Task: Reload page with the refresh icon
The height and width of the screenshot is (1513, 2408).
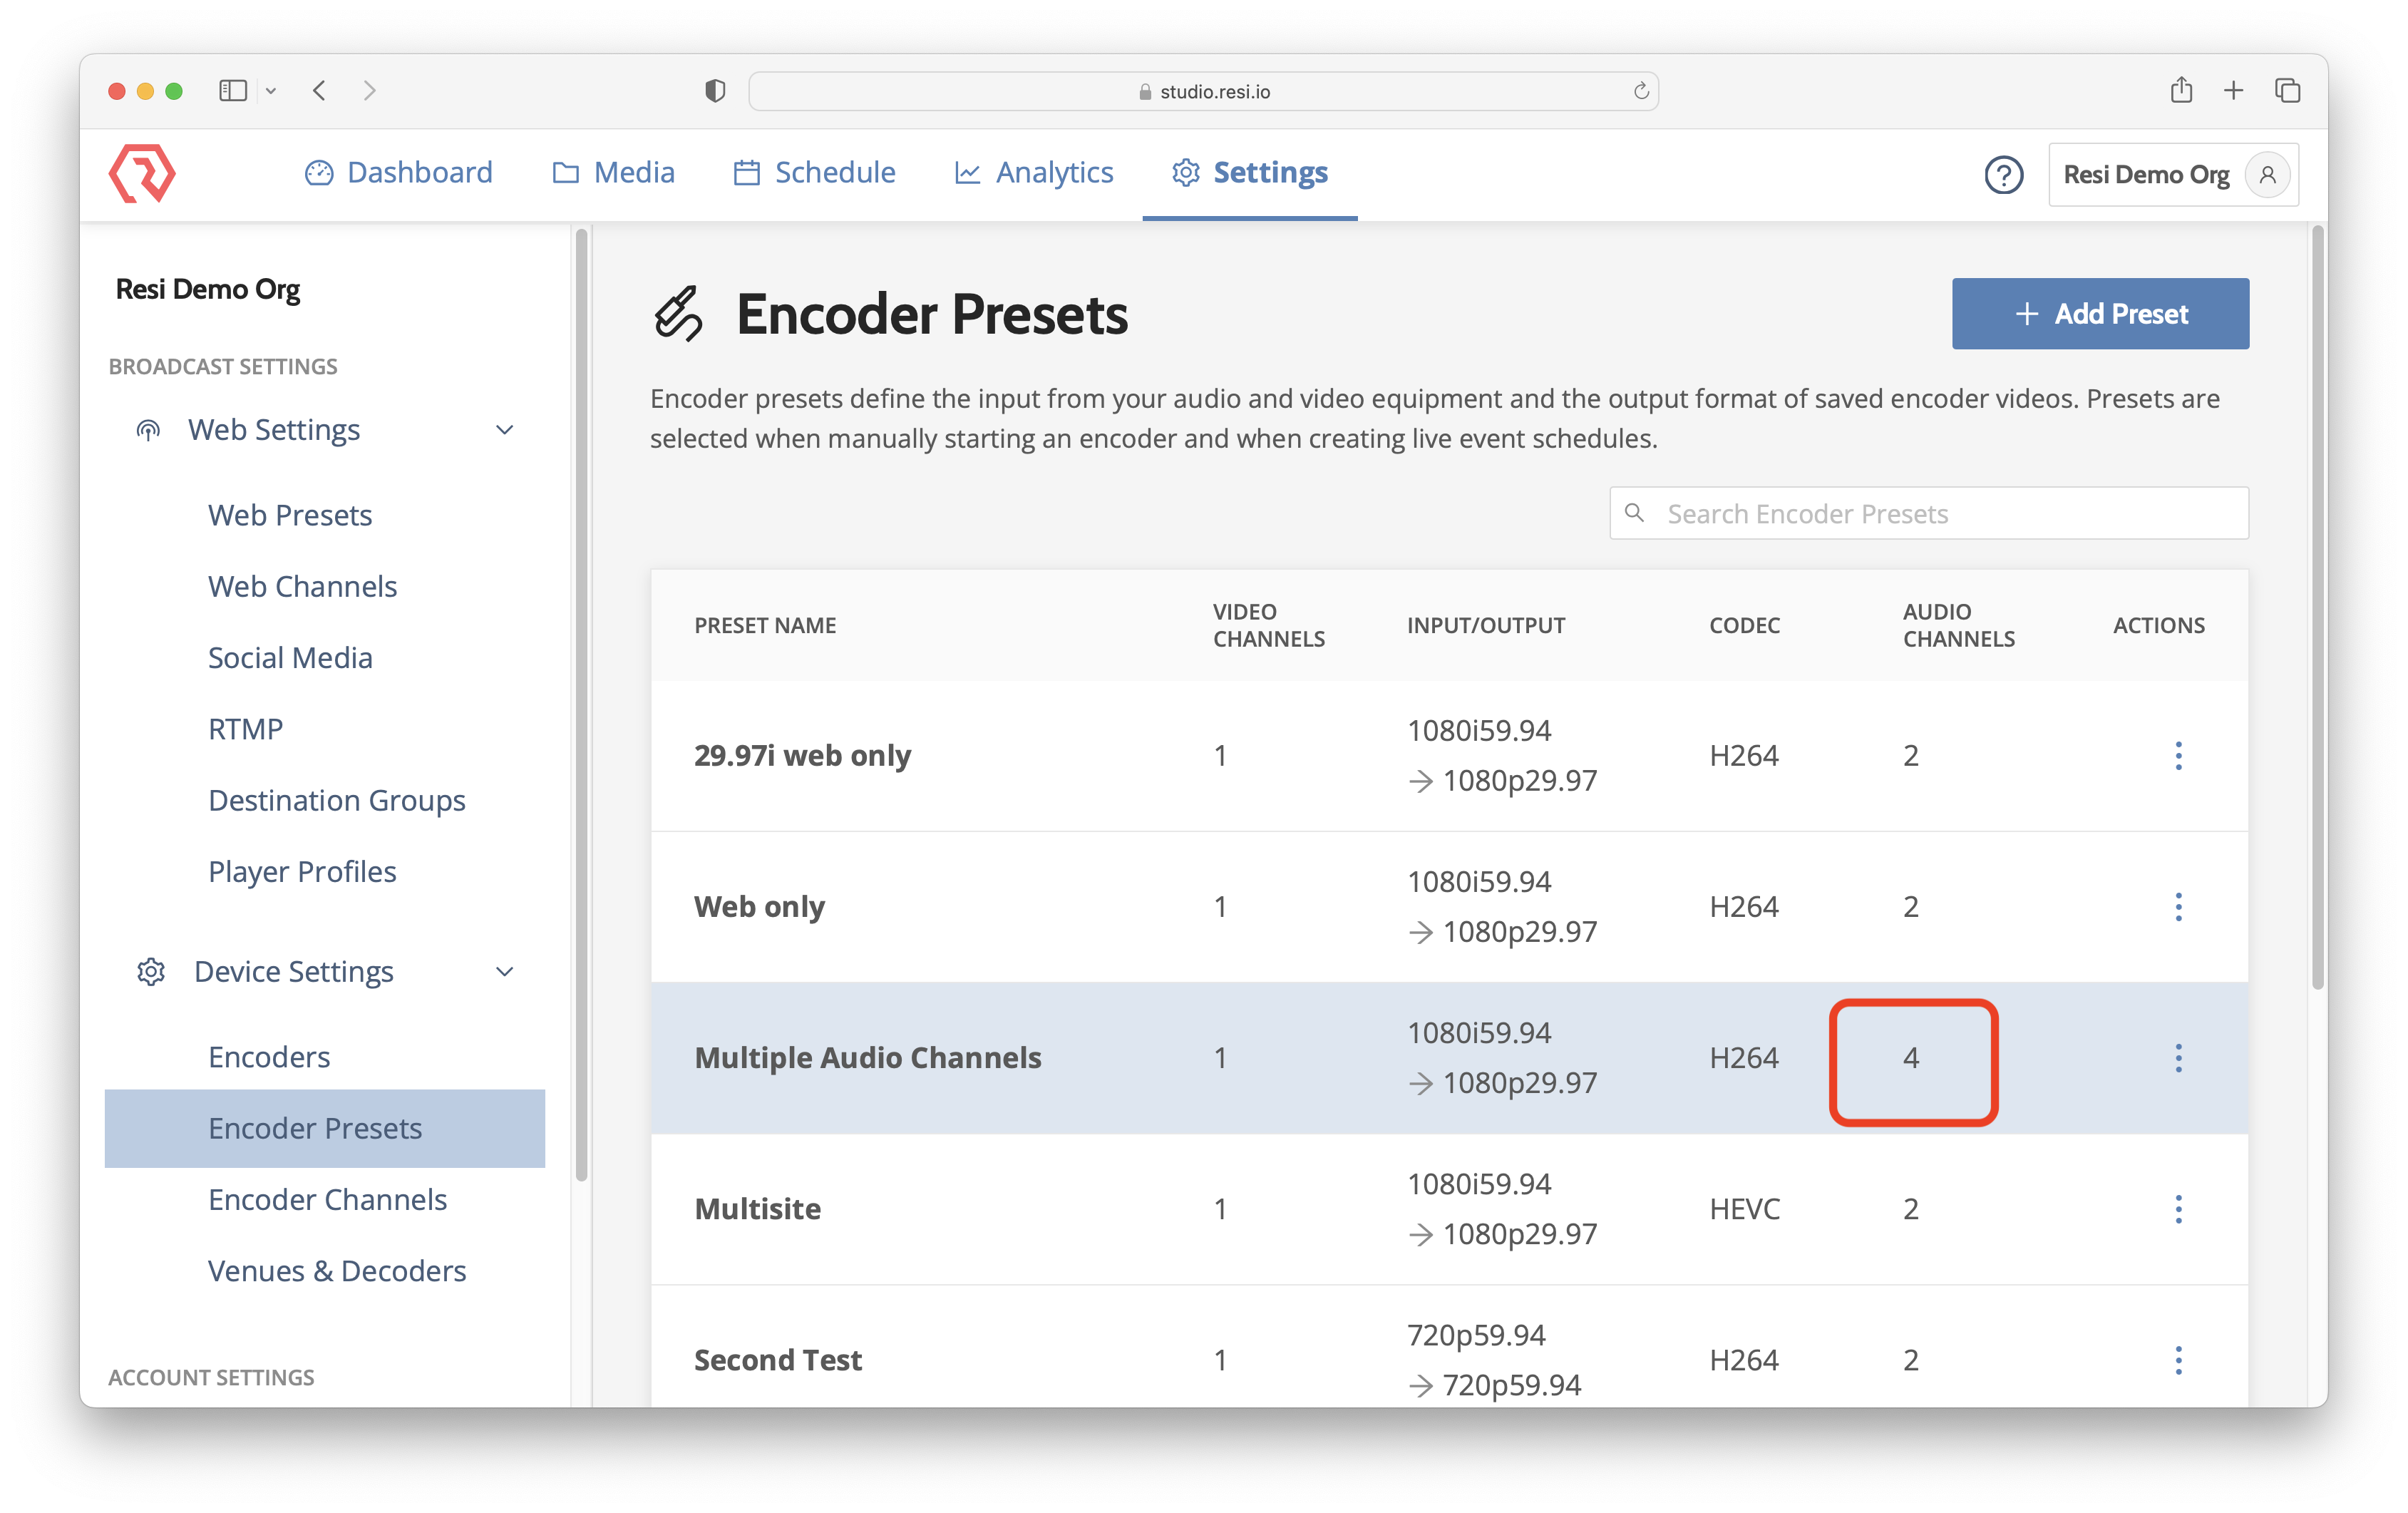Action: pyautogui.click(x=1640, y=91)
